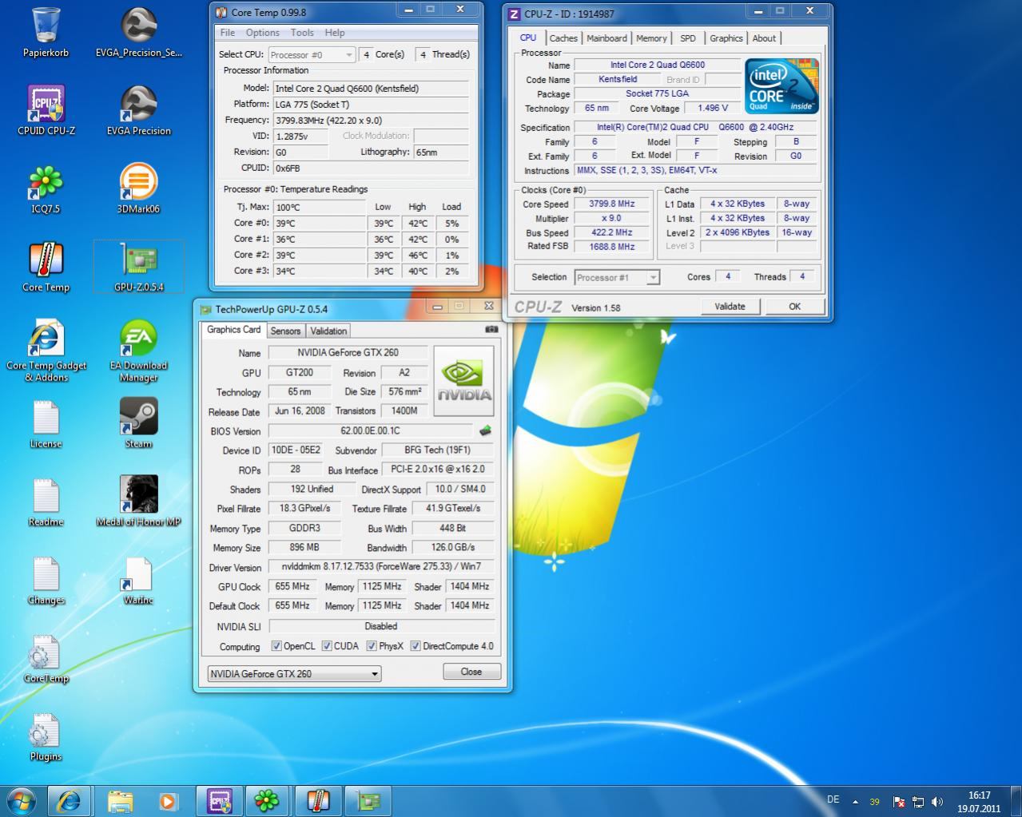This screenshot has width=1022, height=817.
Task: Click the GPU-Z screenshot camera icon
Action: pos(491,329)
